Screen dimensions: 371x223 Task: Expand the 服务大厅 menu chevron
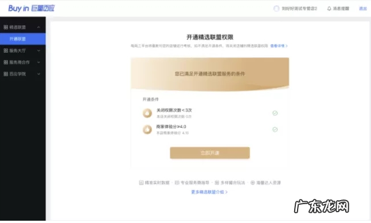(38, 50)
